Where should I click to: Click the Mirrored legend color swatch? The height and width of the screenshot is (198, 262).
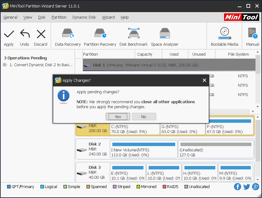[x=138, y=186]
